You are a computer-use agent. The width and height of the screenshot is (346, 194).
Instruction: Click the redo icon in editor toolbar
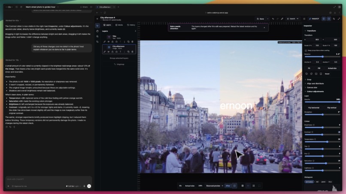click(277, 19)
